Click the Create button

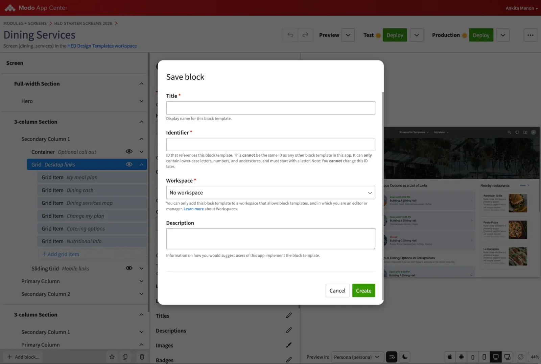(x=363, y=290)
